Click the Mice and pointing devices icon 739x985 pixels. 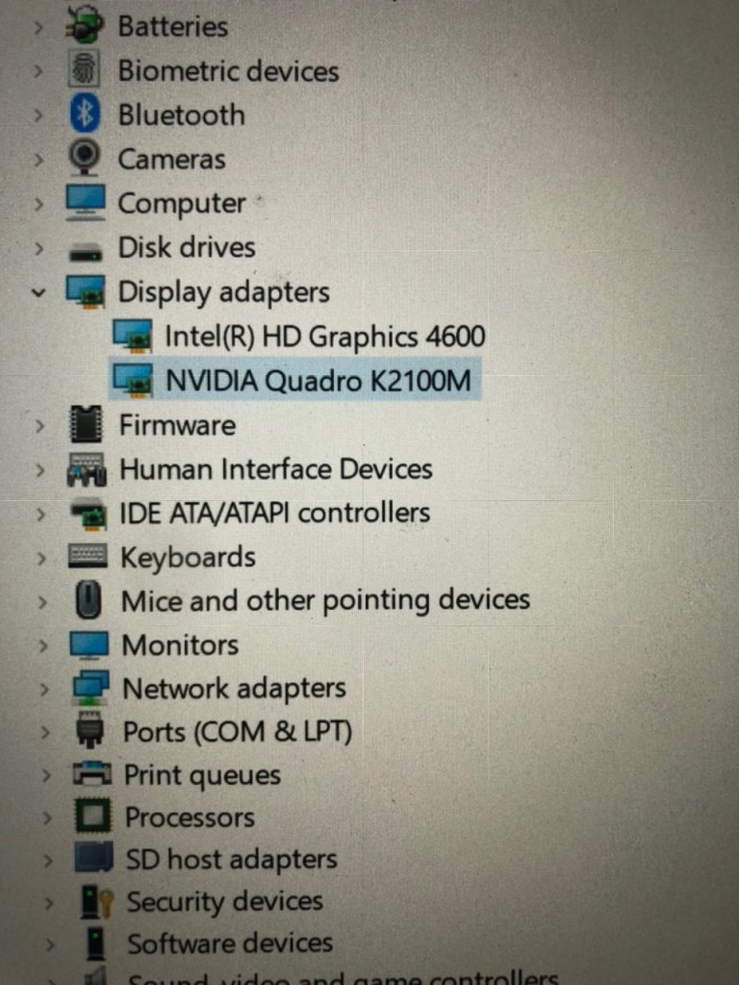89,600
